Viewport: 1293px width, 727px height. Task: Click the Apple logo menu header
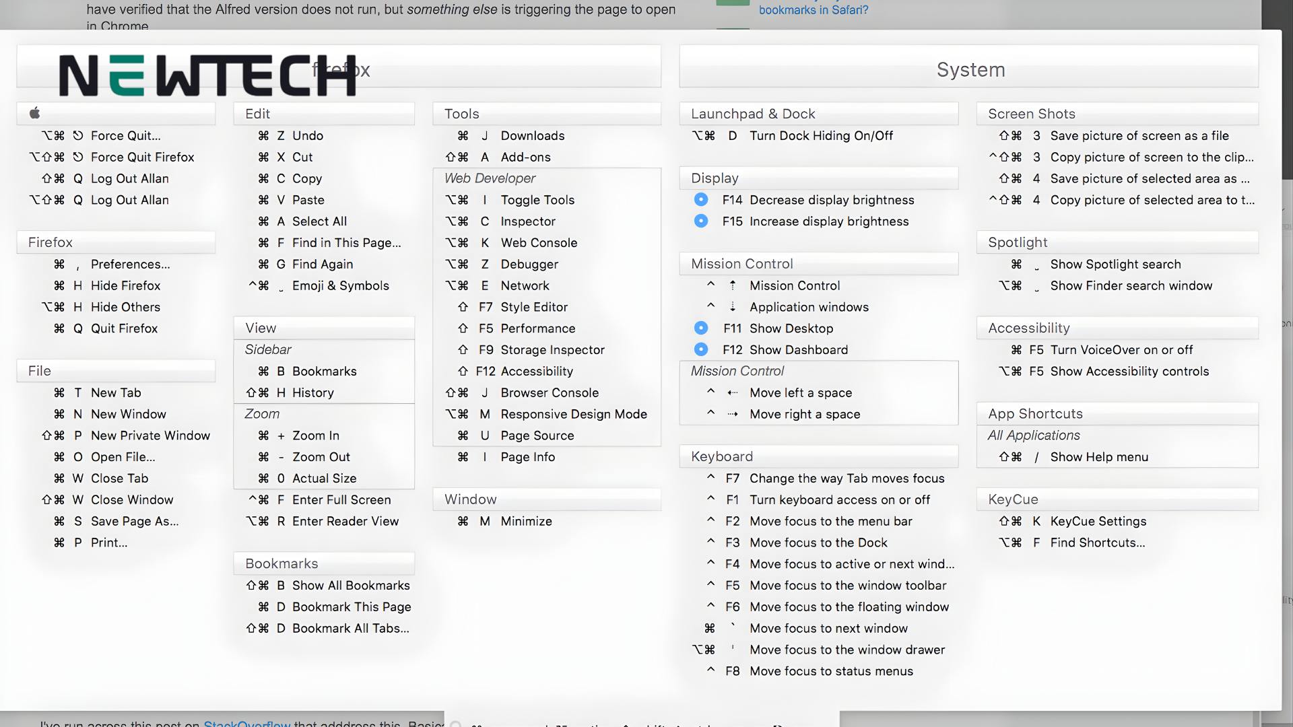click(116, 113)
